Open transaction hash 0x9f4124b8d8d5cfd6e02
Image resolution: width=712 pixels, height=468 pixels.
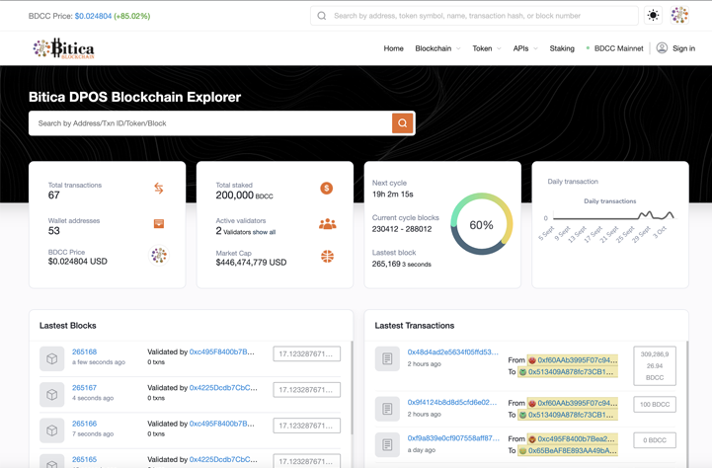[452, 402]
